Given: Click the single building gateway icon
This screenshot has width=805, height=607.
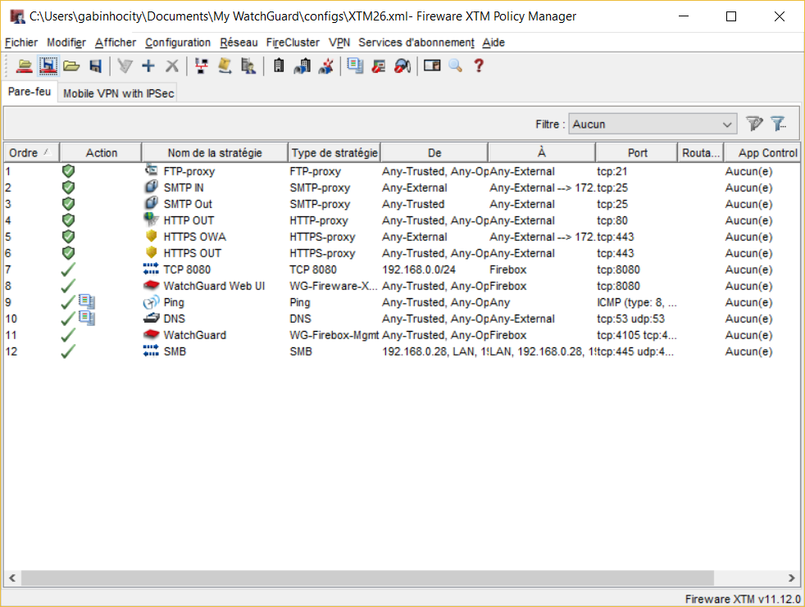Looking at the screenshot, I should [279, 66].
